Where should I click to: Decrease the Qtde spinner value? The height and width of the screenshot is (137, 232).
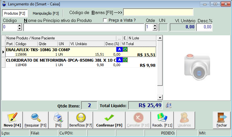(x=155, y=29)
